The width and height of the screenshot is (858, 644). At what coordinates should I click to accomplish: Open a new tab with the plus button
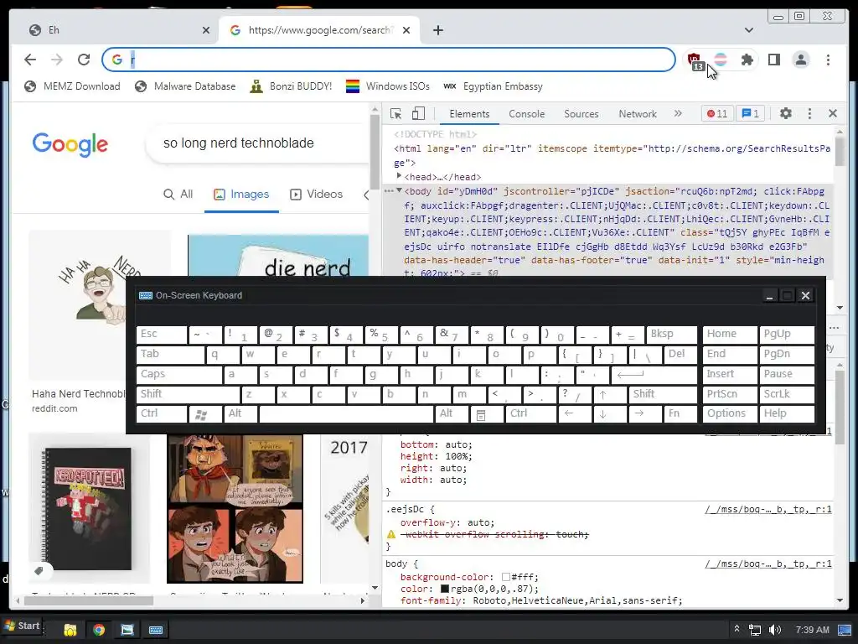point(437,30)
